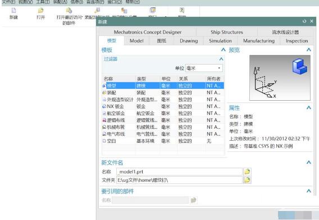Select the 电气布线 template row
Screen dimensions: 319x220
tap(163, 134)
